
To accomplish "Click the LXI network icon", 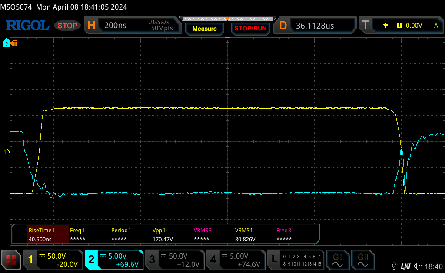I will (405, 266).
